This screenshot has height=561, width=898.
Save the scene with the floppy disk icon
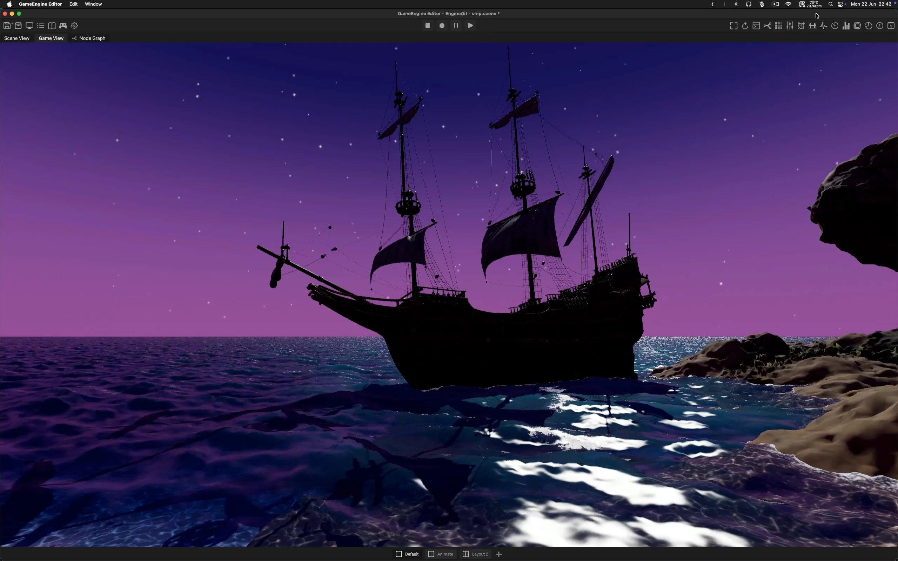pyautogui.click(x=7, y=26)
